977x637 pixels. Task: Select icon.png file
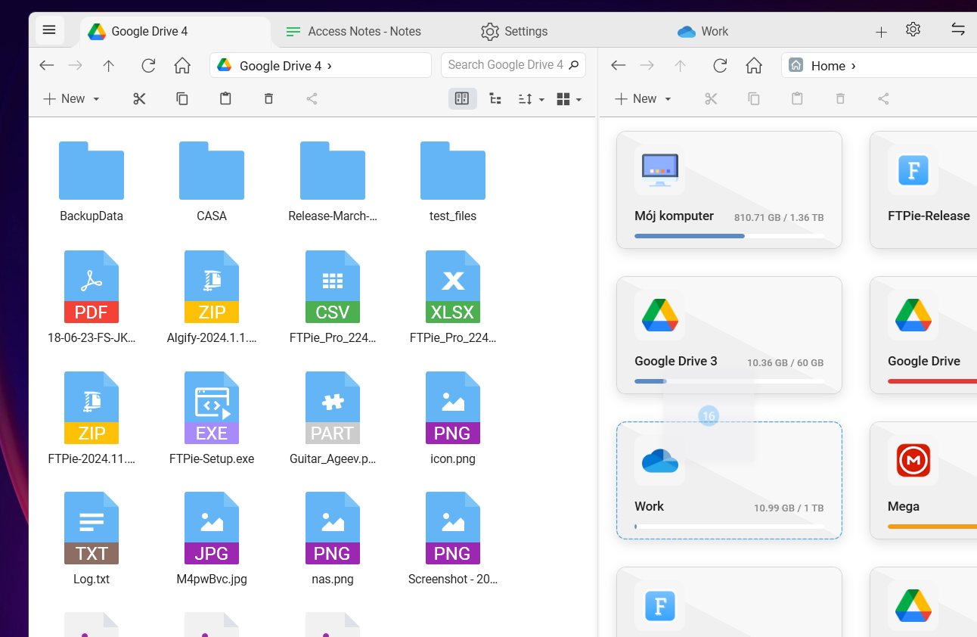(453, 418)
